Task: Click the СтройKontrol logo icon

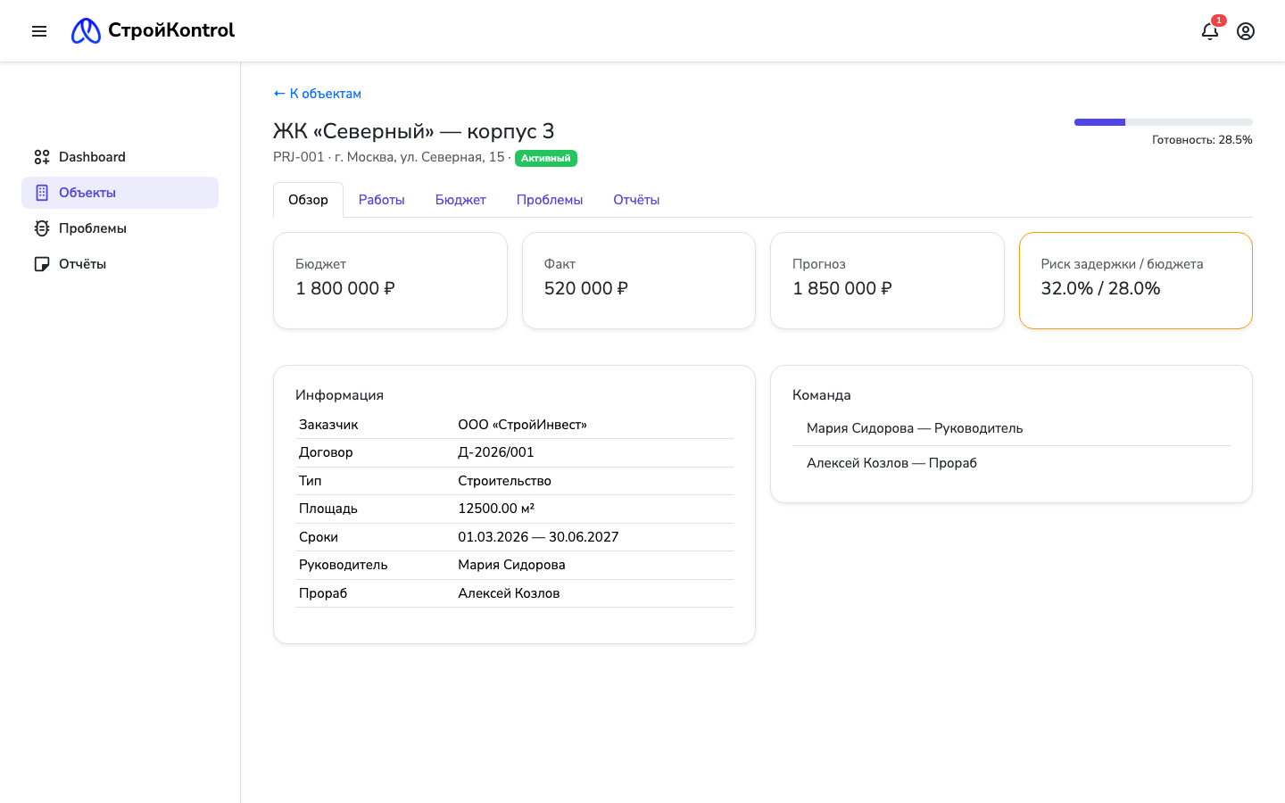Action: 86,31
